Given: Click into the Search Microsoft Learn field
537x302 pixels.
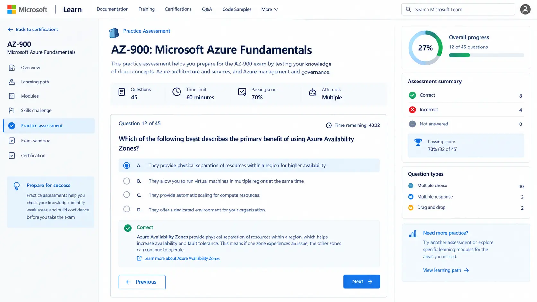Looking at the screenshot, I should coord(458,9).
